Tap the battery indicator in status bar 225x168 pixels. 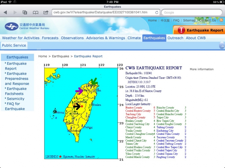tap(221, 2)
